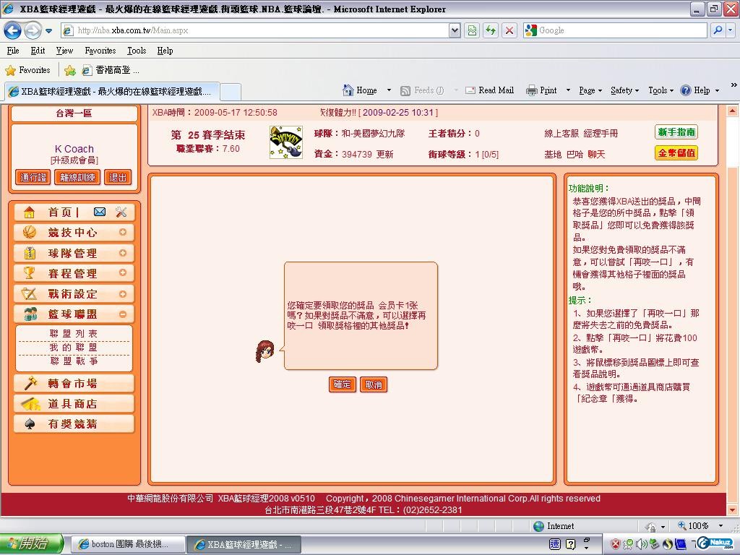
Task: Select 联盟列表 submenu item
Action: pos(74,334)
